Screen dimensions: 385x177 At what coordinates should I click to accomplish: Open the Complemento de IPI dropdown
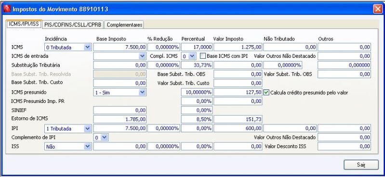(x=105, y=137)
